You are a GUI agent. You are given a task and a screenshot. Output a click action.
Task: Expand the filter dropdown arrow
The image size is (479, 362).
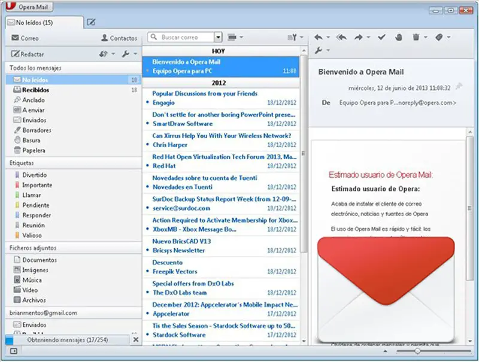coord(302,37)
